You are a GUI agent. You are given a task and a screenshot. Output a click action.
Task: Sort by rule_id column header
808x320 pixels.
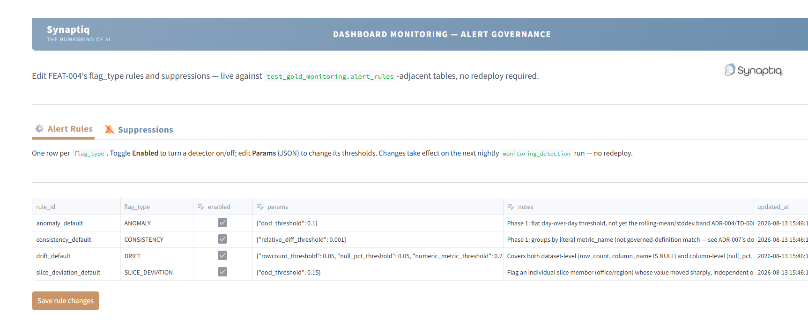76,207
